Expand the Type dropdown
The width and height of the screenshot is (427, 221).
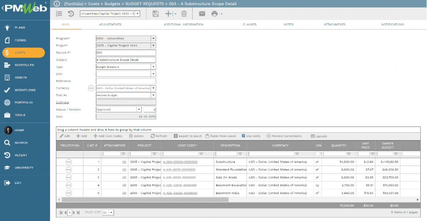[x=153, y=67]
